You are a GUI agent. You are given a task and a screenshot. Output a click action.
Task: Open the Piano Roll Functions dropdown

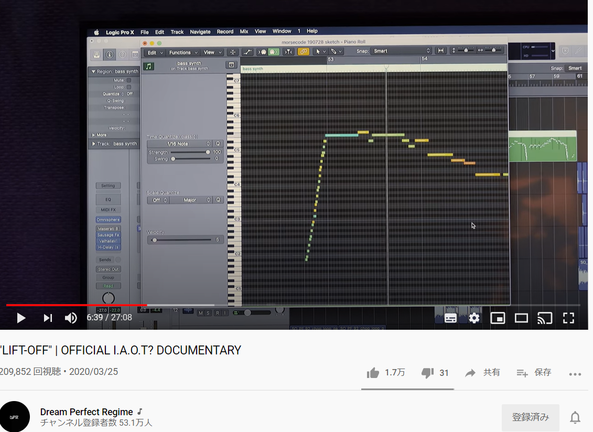click(x=183, y=52)
